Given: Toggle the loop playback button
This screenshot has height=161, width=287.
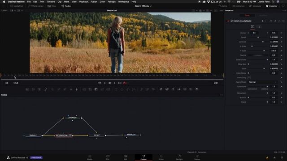Looking at the screenshot, I should pyautogui.click(x=125, y=83).
